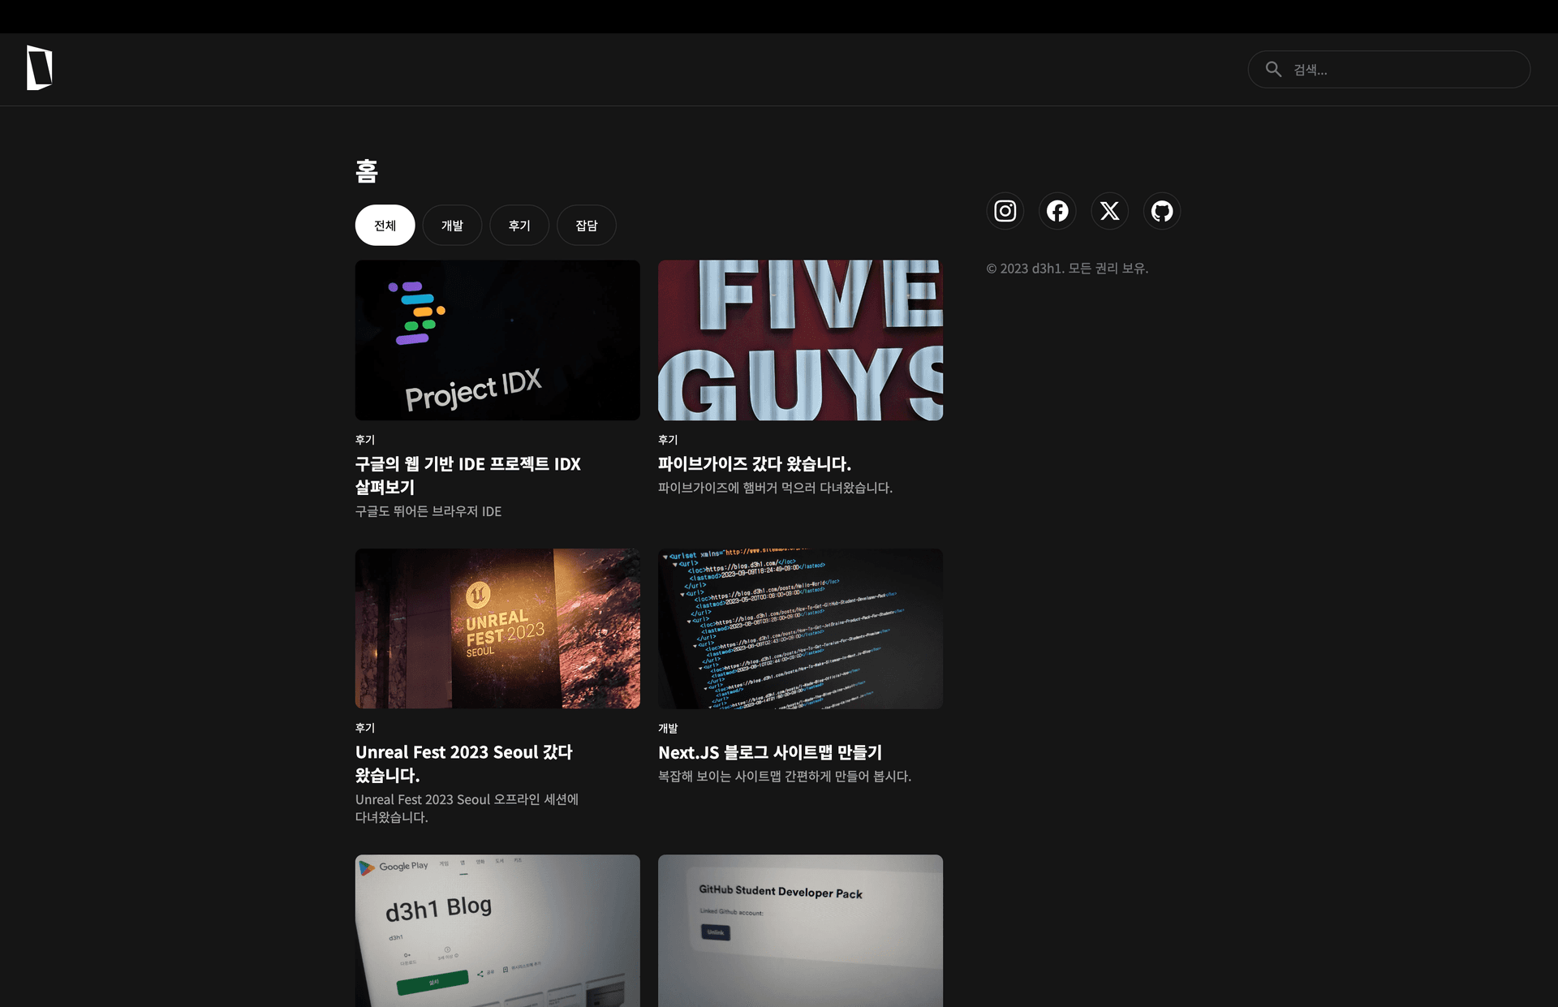Click the d3h1 blog logo
The width and height of the screenshot is (1558, 1007).
click(39, 68)
